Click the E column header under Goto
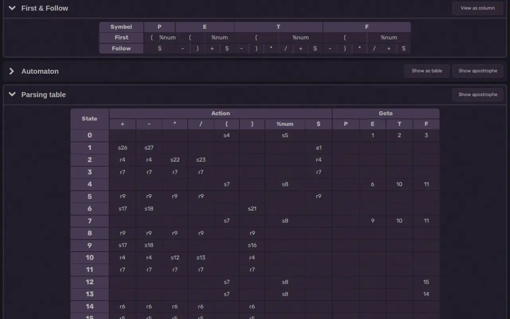 point(373,124)
